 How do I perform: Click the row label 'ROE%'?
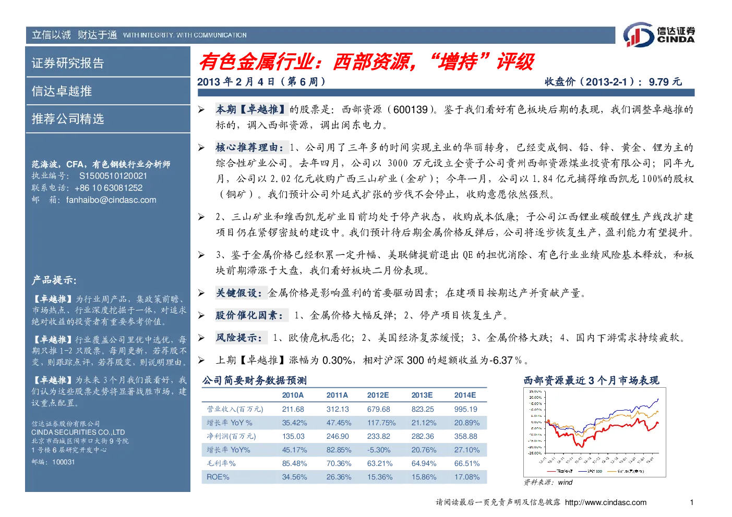click(218, 477)
